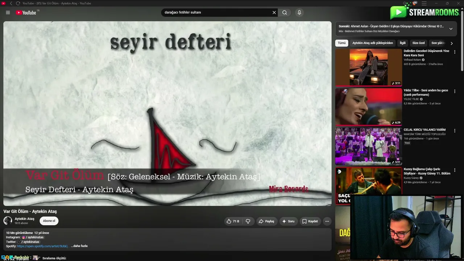This screenshot has width=464, height=261.
Task: Show more filter chips with the right arrow
Action: tap(452, 43)
